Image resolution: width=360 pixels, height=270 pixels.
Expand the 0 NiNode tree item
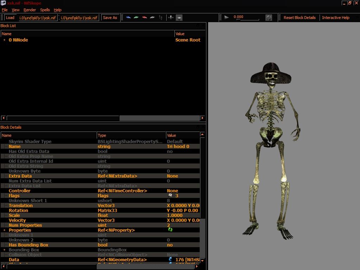[x=4, y=40]
